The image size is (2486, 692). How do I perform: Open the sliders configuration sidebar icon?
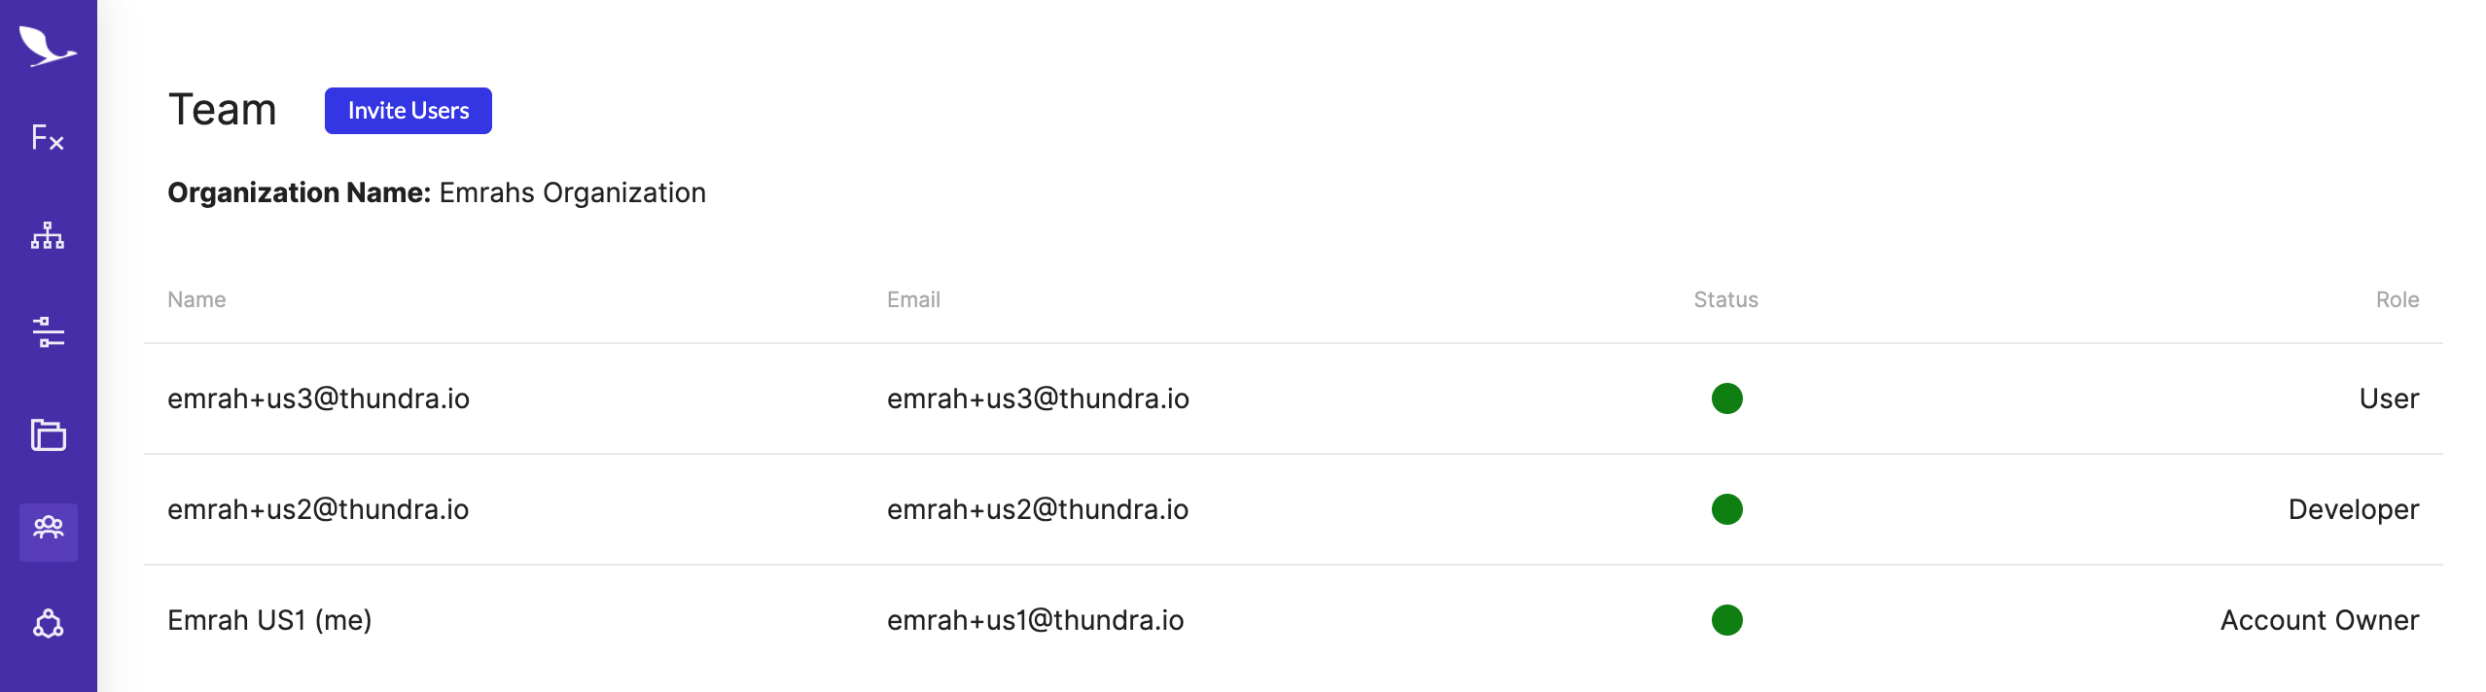pos(48,332)
